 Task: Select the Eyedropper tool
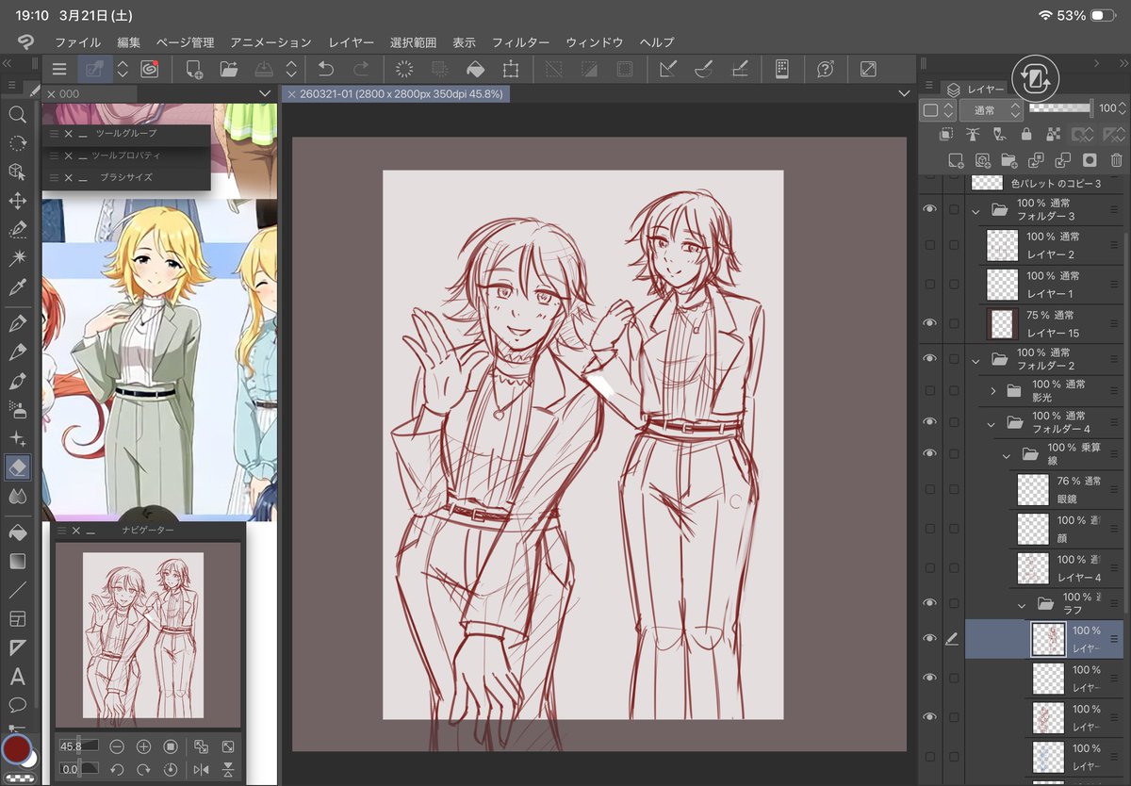pos(17,287)
